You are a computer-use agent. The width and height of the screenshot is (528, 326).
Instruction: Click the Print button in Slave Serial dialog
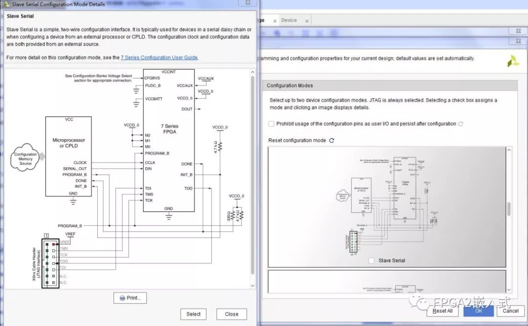pos(130,298)
